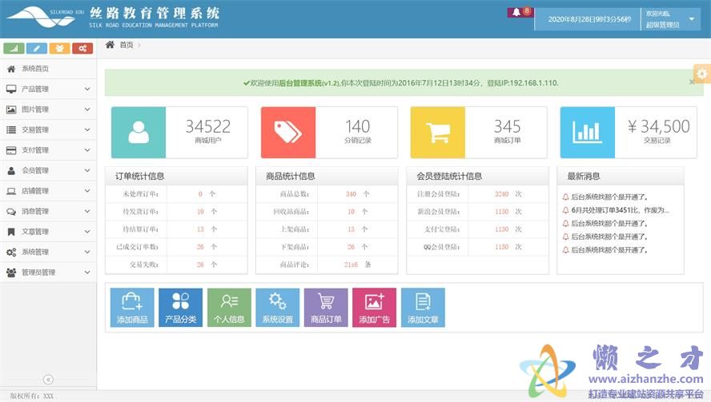
Task: Open the notification bell with badge
Action: [x=520, y=12]
